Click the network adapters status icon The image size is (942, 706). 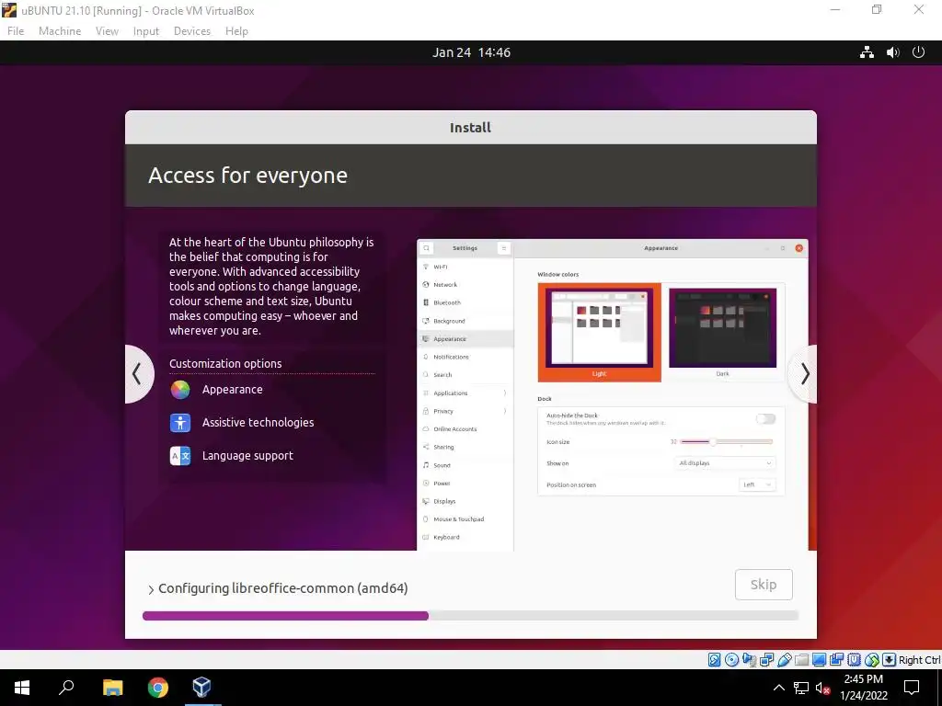[x=766, y=660]
